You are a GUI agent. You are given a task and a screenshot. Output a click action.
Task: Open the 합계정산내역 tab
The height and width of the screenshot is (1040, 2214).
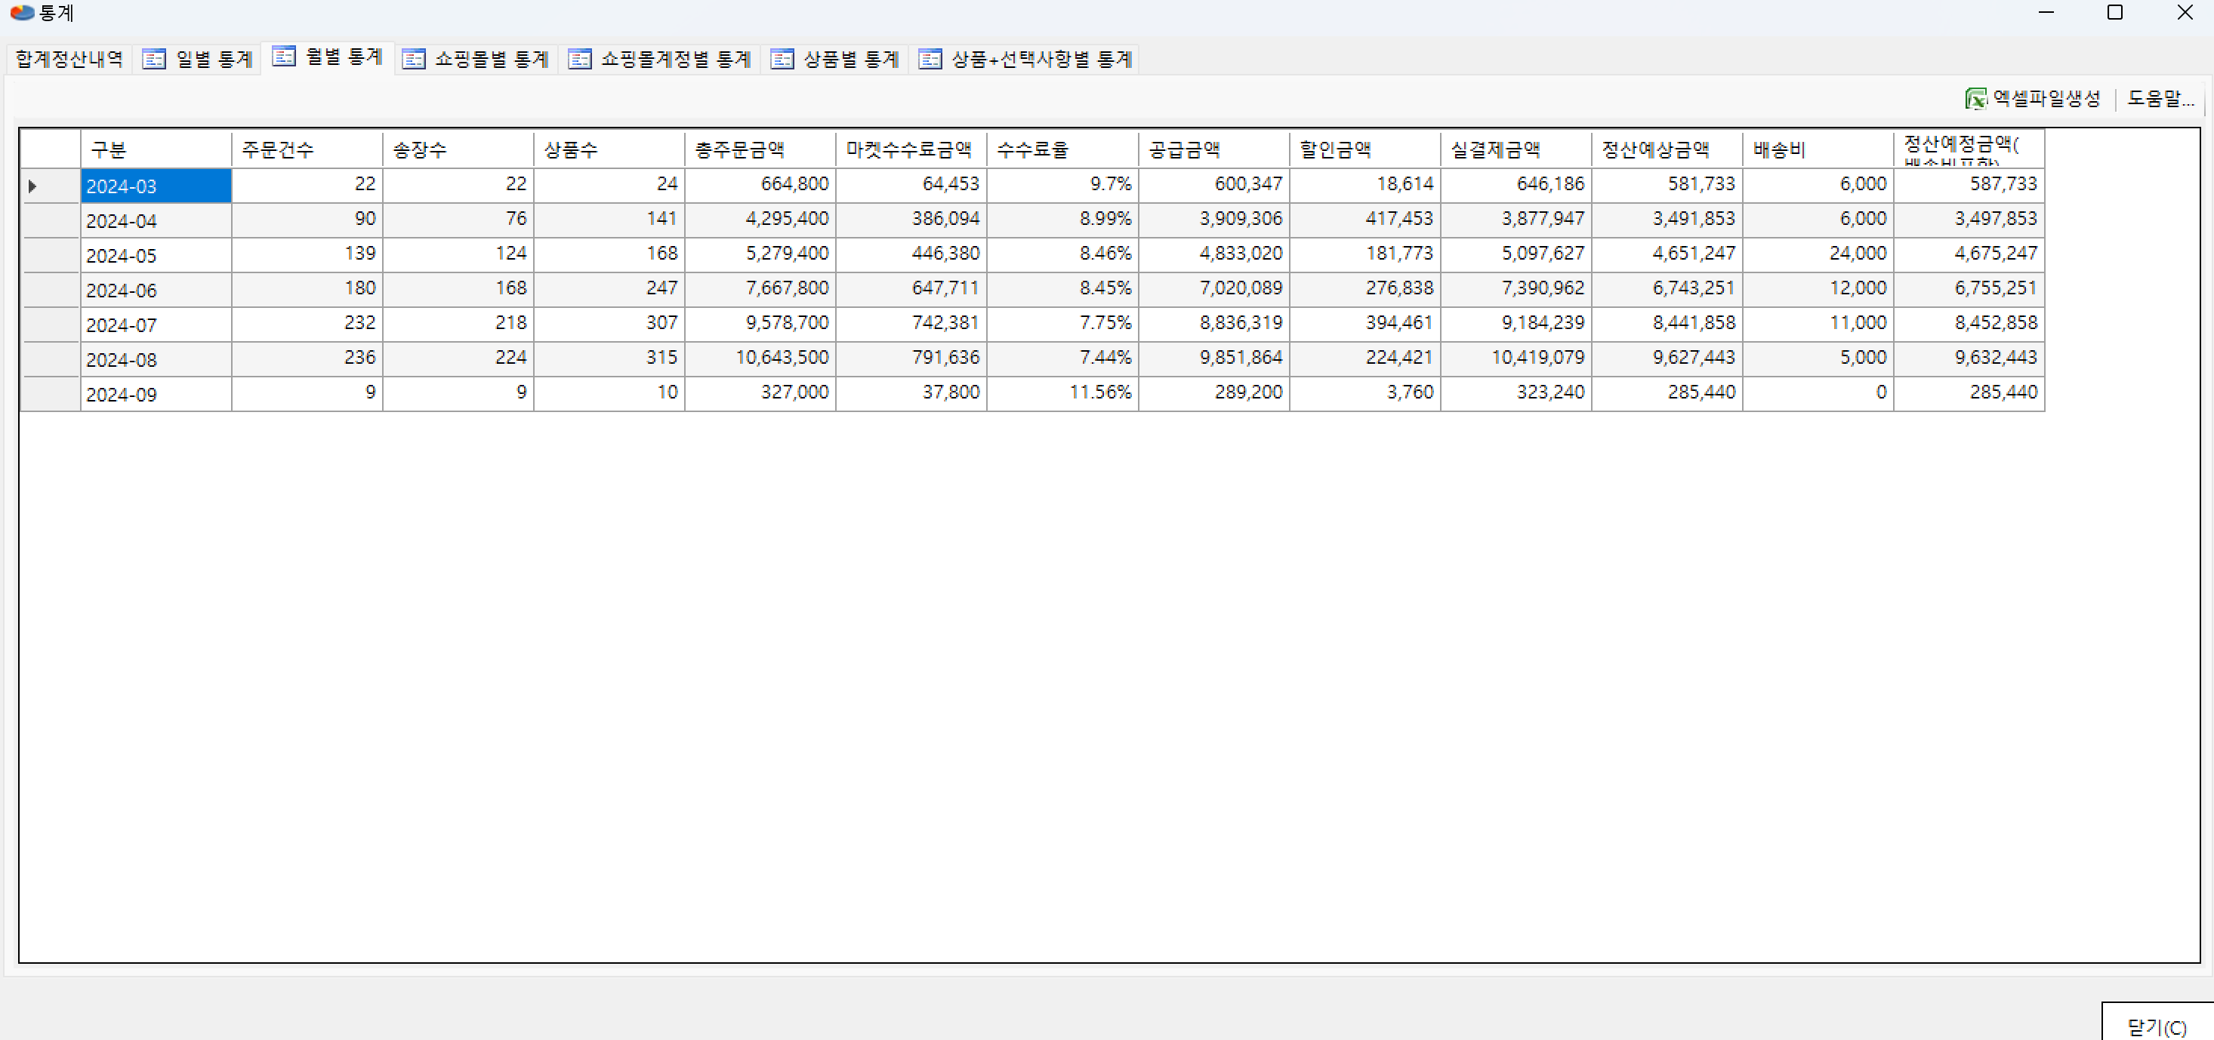[69, 60]
